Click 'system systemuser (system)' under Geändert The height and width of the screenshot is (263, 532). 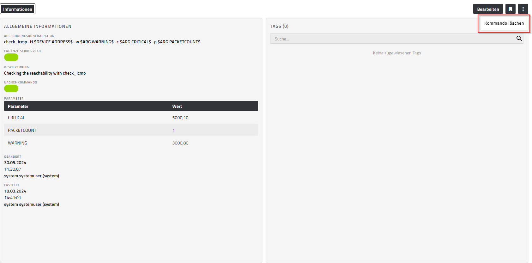[32, 176]
